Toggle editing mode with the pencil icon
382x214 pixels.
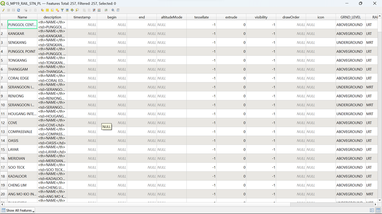tap(3, 10)
